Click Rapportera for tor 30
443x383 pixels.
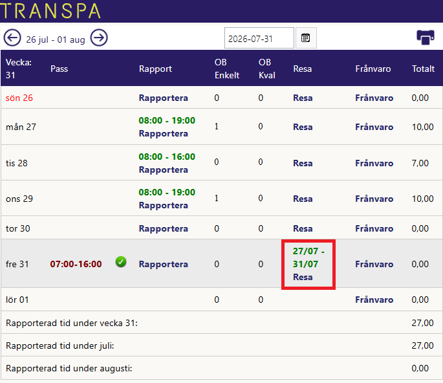point(164,228)
